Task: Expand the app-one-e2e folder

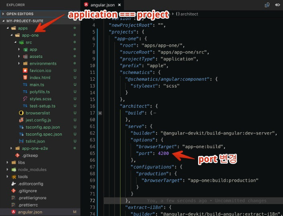Action: pyautogui.click(x=11, y=148)
